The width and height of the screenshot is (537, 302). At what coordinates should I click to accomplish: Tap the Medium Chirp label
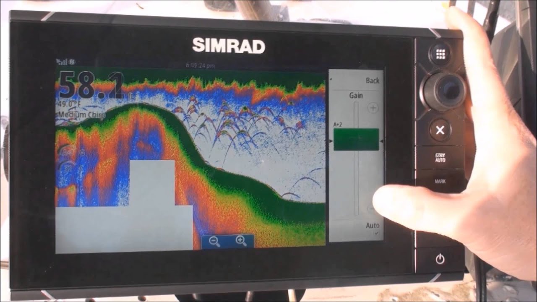click(x=82, y=115)
